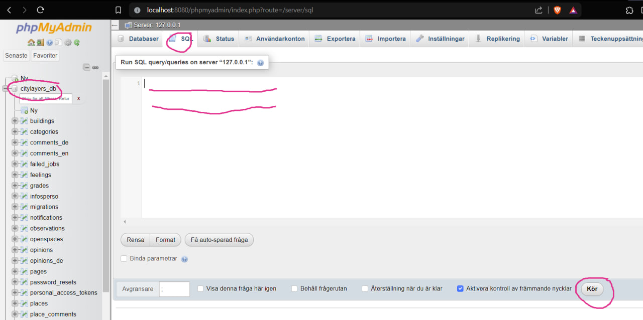Image resolution: width=643 pixels, height=320 pixels.
Task: Click Få auto-sparad fråga button
Action: [x=219, y=240]
